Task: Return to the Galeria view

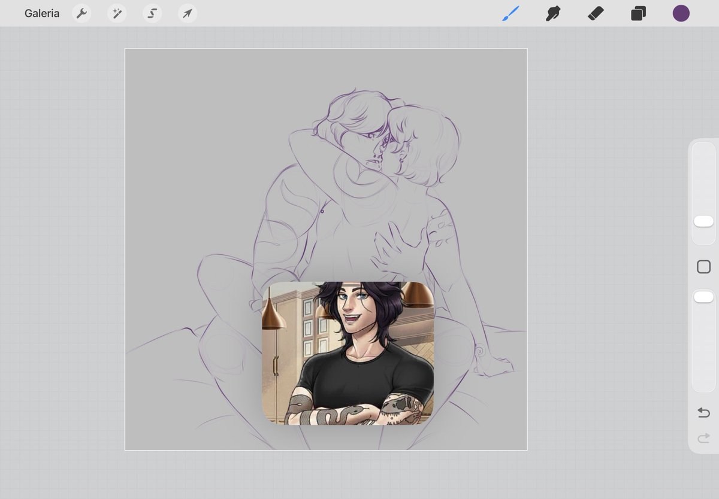Action: 42,13
